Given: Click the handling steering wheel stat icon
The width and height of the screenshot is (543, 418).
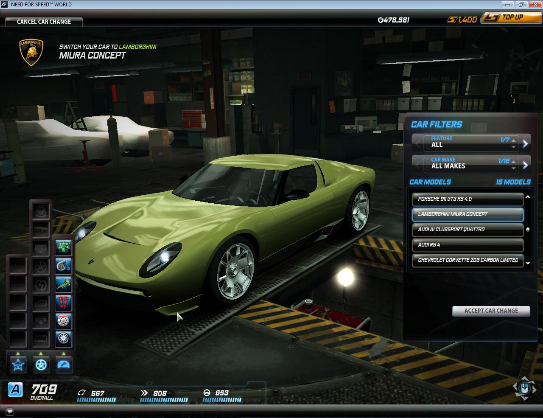Looking at the screenshot, I should [x=207, y=393].
